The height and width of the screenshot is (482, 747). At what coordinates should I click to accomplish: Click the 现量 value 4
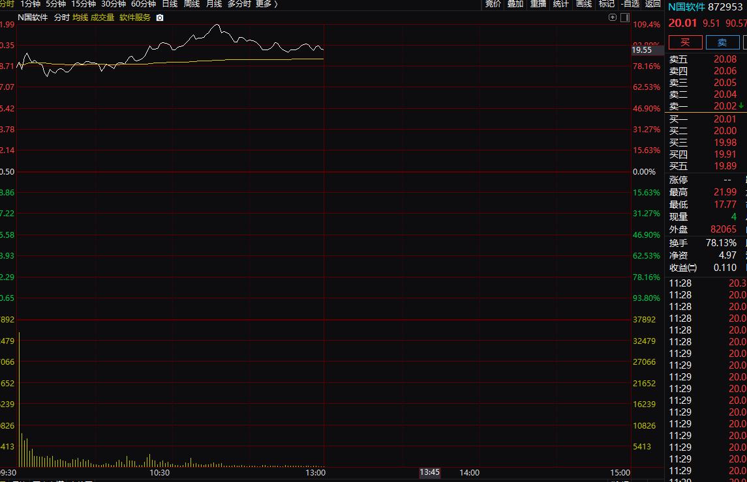734,217
